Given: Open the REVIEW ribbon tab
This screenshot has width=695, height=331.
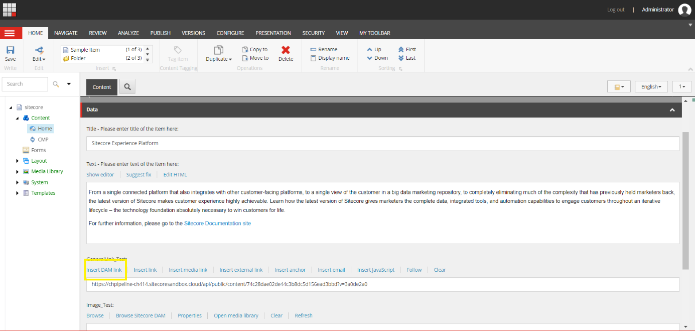Looking at the screenshot, I should coord(98,33).
